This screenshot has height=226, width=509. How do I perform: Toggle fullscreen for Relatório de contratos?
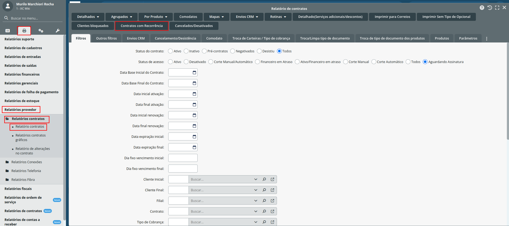click(x=497, y=8)
